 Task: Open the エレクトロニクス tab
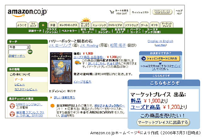click(68, 25)
